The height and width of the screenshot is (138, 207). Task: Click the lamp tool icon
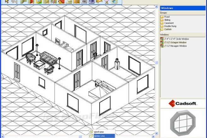pyautogui.click(x=107, y=2)
